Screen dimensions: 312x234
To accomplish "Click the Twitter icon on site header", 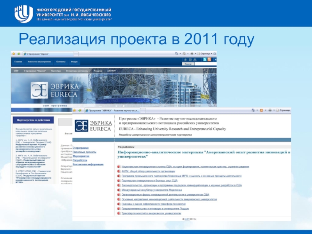I will point(205,59).
